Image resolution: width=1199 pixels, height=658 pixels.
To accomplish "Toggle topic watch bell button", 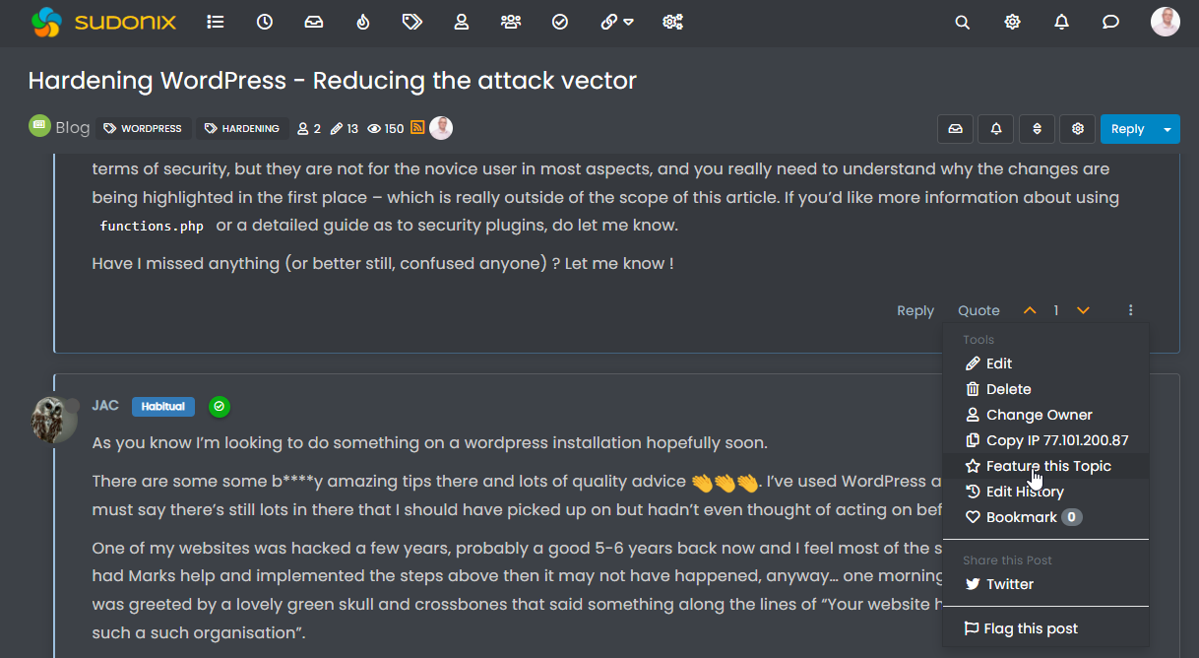I will (996, 129).
